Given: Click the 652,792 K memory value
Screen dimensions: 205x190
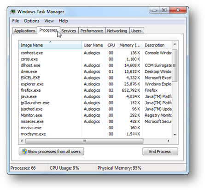Looking at the screenshot, I should (131, 90).
